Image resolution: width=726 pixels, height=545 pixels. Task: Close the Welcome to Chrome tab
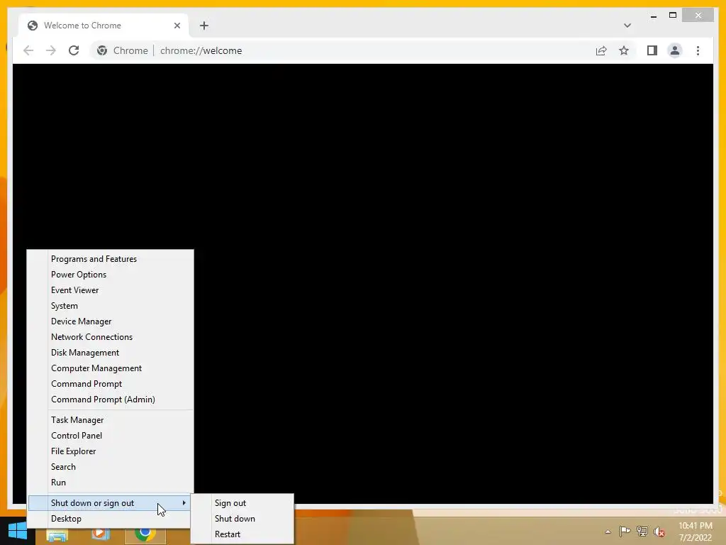(177, 26)
